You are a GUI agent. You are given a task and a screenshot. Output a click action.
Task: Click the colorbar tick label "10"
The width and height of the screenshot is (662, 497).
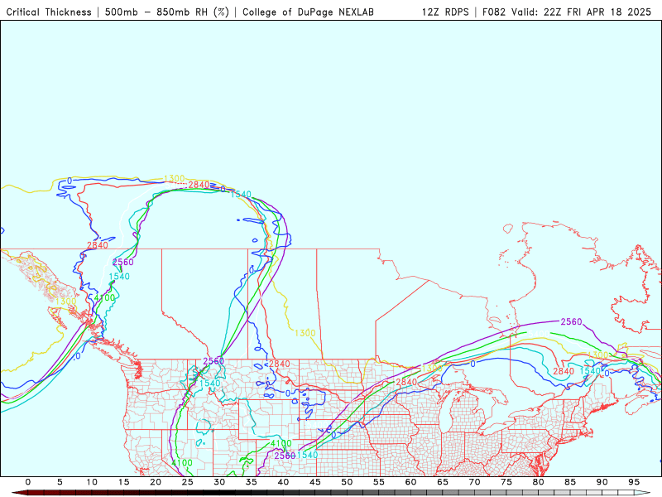pyautogui.click(x=92, y=482)
